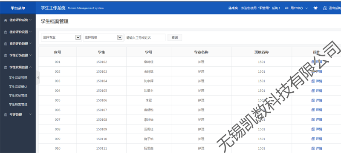Click the 学生工作系统 title in header
Image resolution: width=341 pixels, height=153 pixels.
pos(53,8)
